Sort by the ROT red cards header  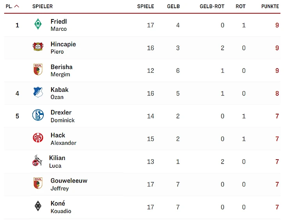240,6
